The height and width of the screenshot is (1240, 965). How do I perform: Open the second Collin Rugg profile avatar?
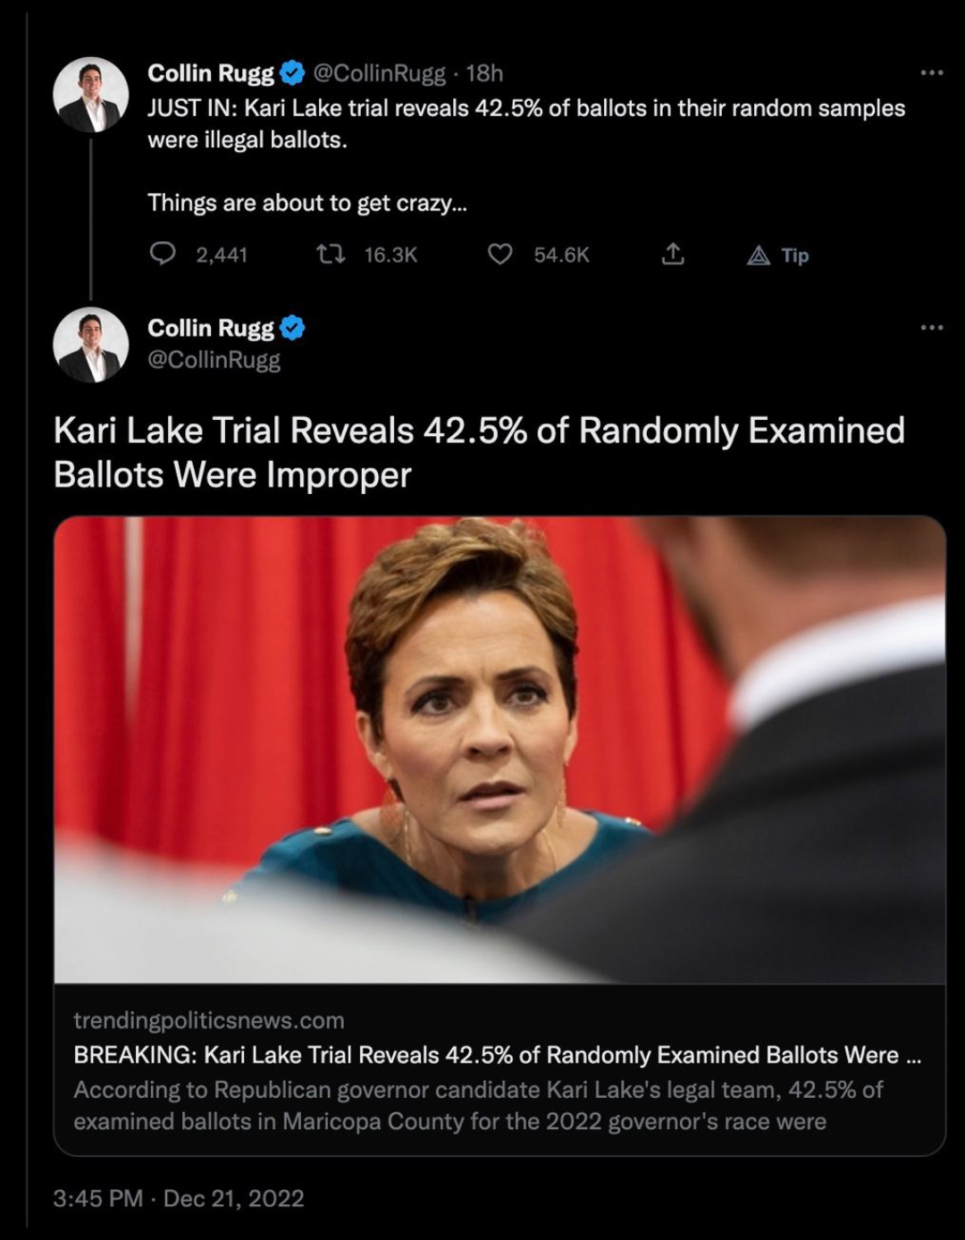pos(90,345)
